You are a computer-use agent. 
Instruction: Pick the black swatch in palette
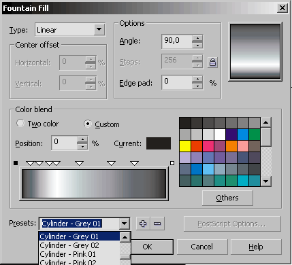click(185, 123)
